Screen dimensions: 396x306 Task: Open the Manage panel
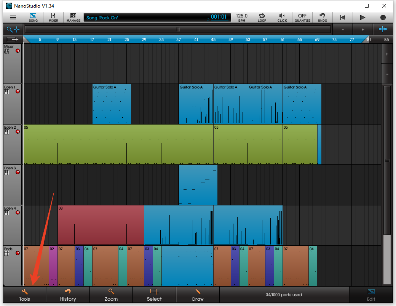click(x=73, y=17)
